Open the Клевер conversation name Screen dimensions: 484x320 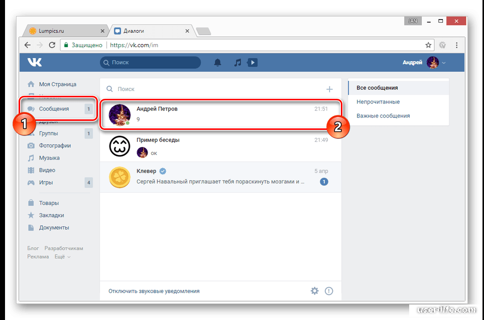point(146,171)
